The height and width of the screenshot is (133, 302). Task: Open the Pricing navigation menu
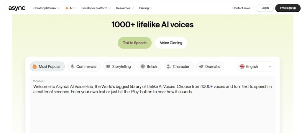point(146,8)
